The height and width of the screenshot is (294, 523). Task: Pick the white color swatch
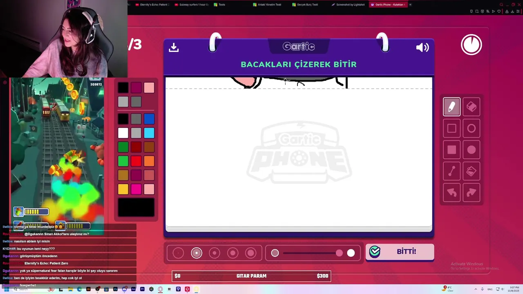tap(123, 133)
